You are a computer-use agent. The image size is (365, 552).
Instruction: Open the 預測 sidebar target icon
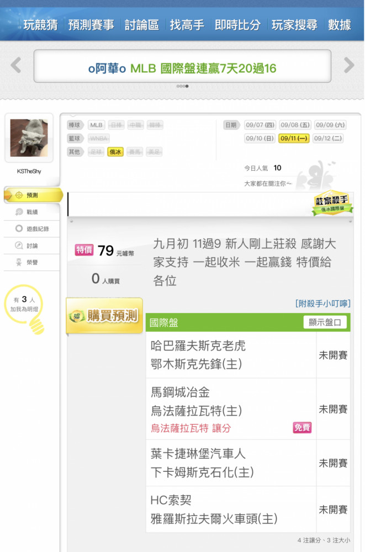click(x=19, y=195)
